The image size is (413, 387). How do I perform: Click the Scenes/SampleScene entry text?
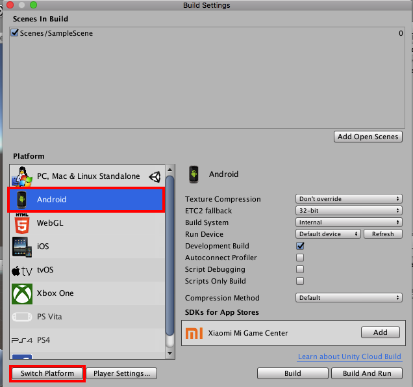[x=56, y=34]
